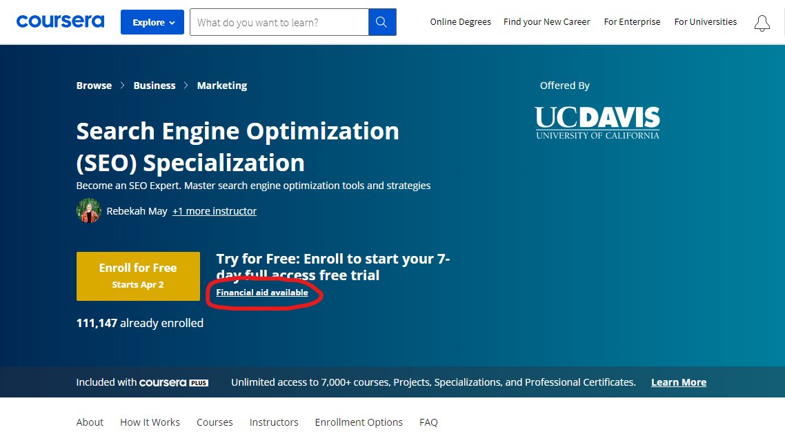Switch to the About tab
Viewport: 785px width, 443px height.
tap(90, 422)
